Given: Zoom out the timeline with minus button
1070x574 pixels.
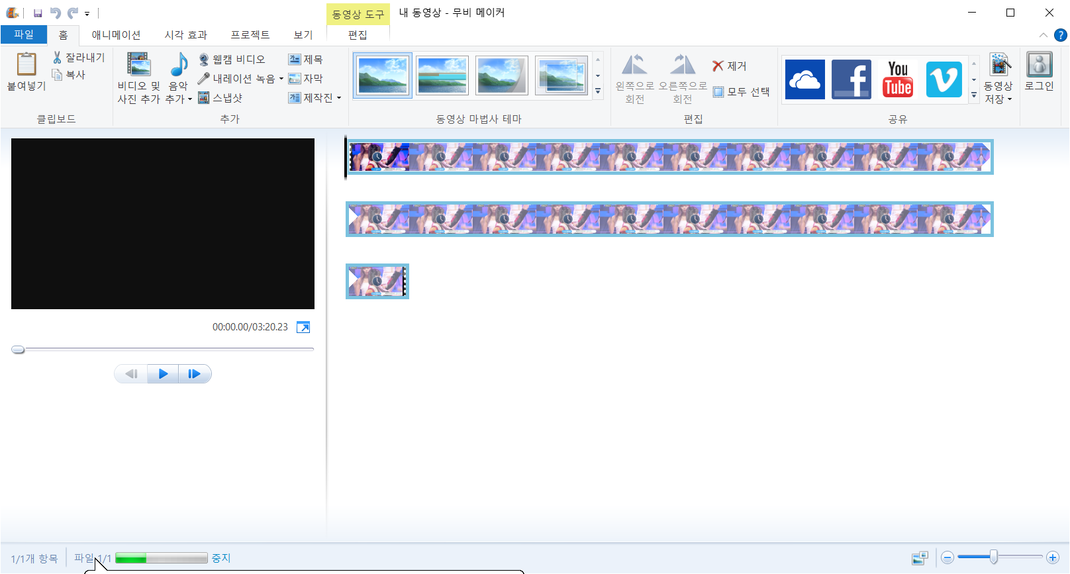Looking at the screenshot, I should pyautogui.click(x=948, y=557).
